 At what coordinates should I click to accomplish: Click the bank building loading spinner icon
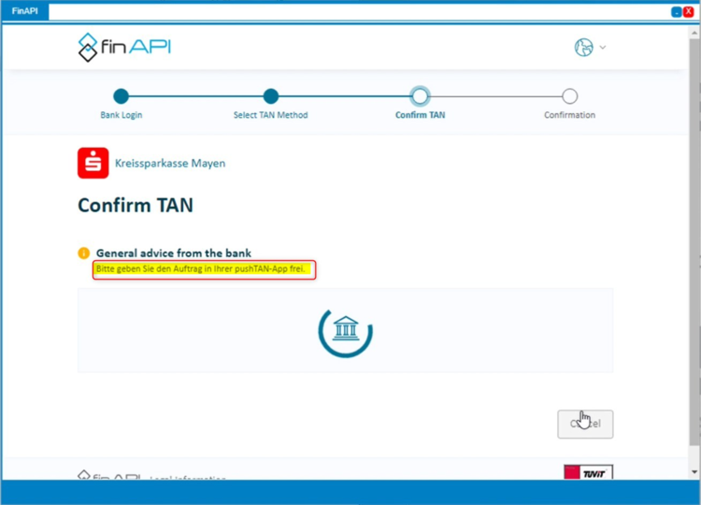click(x=345, y=329)
